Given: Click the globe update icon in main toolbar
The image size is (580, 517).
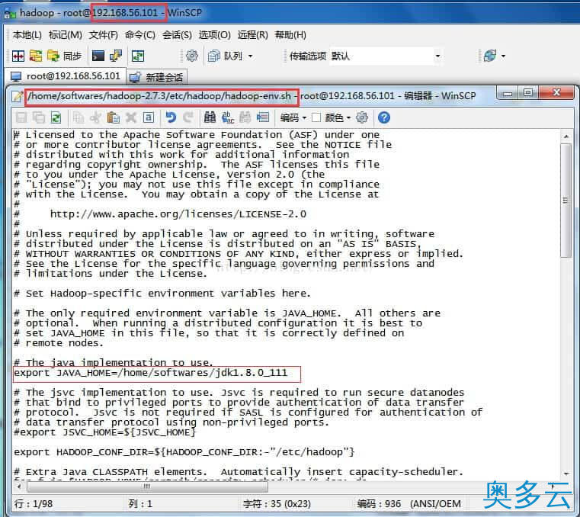Looking at the screenshot, I should pyautogui.click(x=490, y=56).
